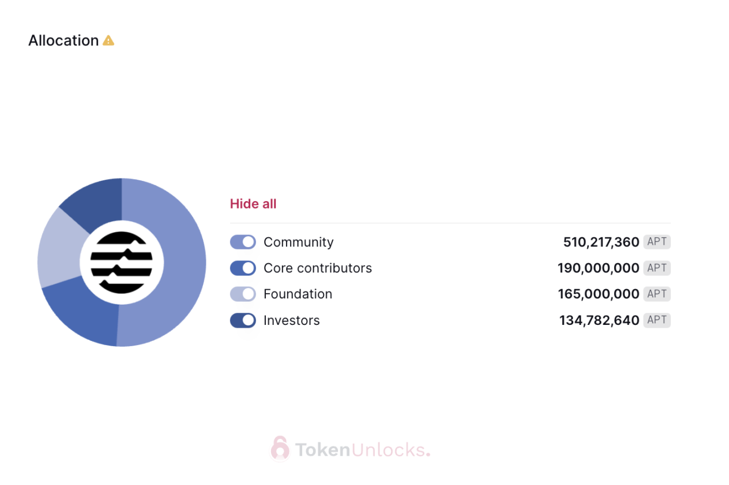Click the APT tag in Foundation row

pos(657,294)
